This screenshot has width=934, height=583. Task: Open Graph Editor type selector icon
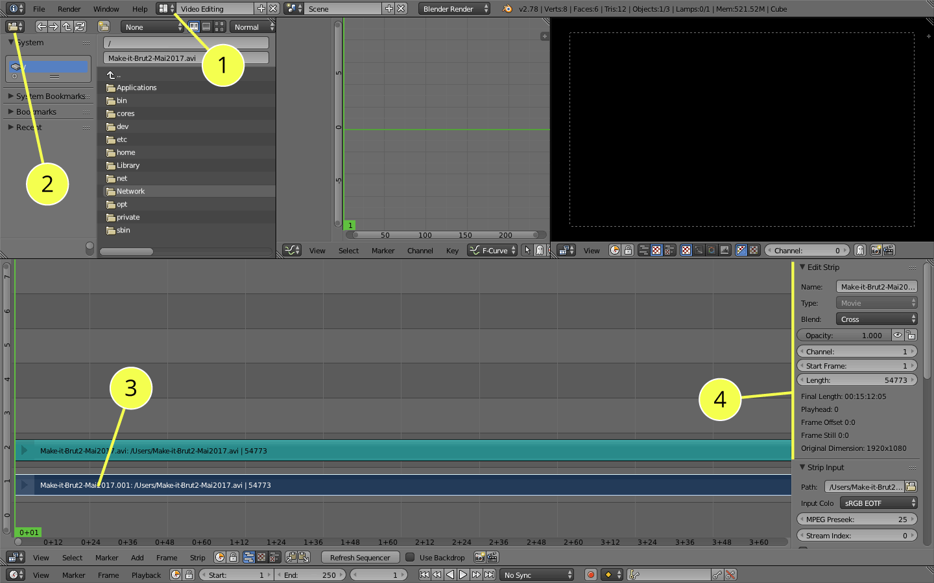tap(292, 250)
